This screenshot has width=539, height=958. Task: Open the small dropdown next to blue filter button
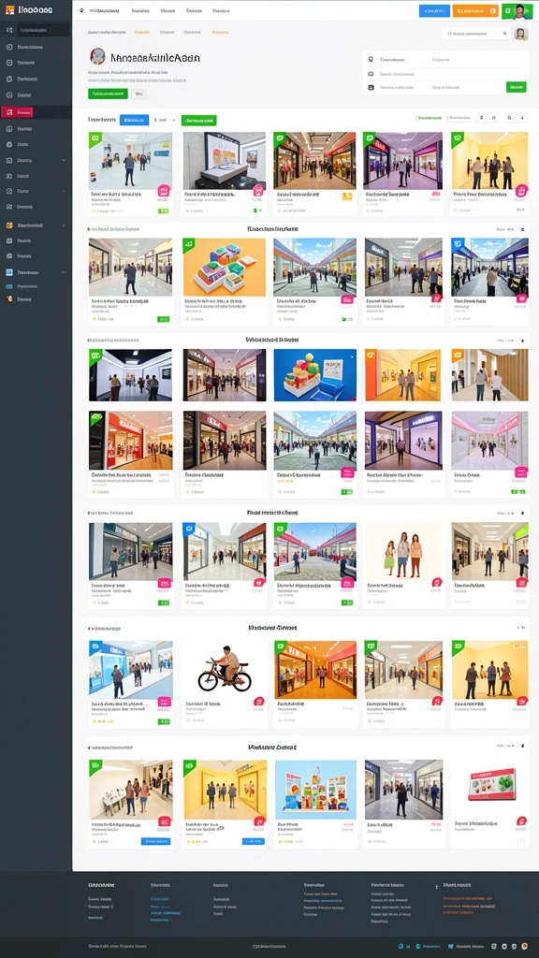pyautogui.click(x=165, y=121)
